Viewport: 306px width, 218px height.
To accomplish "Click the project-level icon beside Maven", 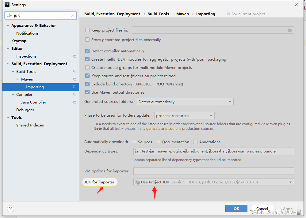I will 75,79.
